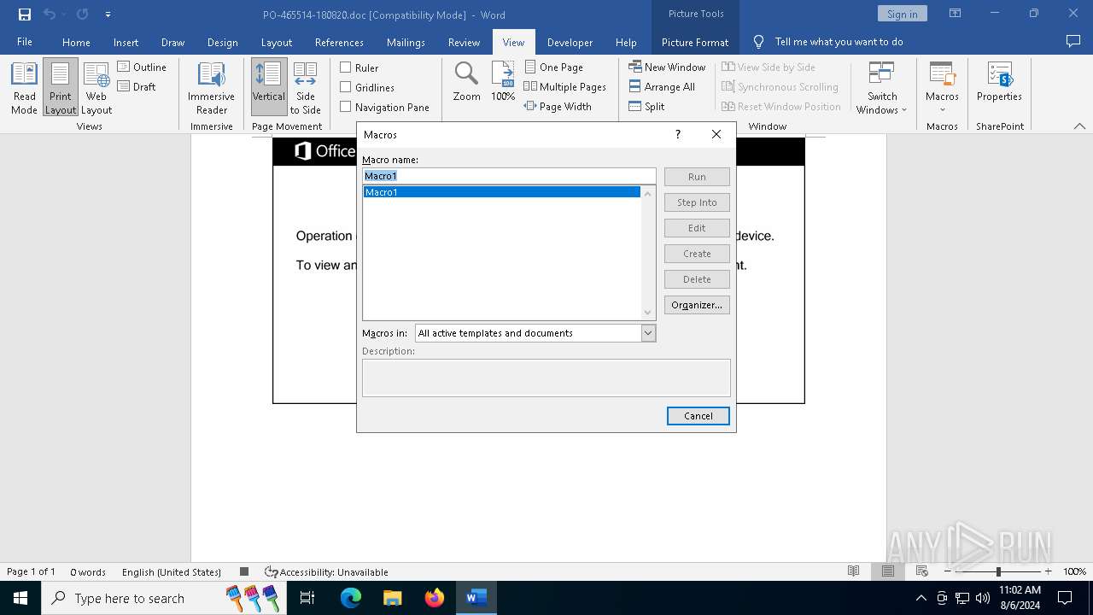Open ribbon display options

[x=955, y=14]
